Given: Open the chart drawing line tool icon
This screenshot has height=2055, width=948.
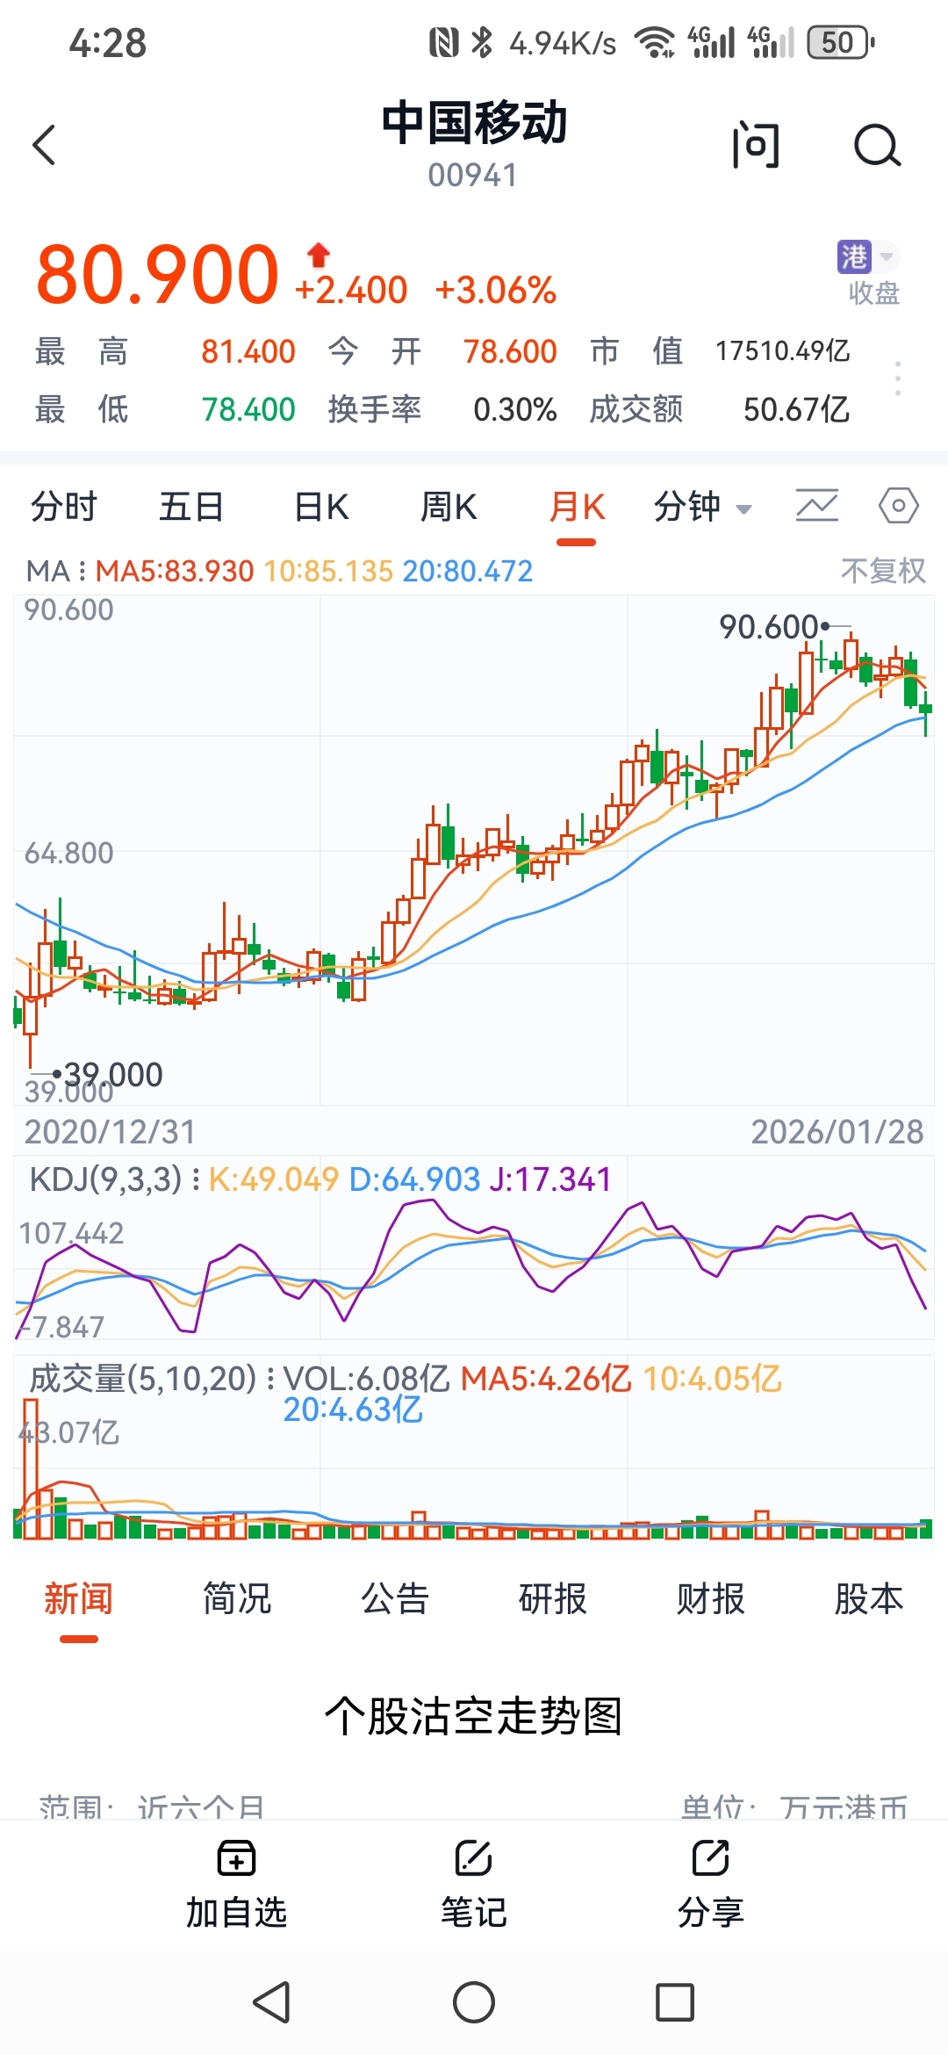Looking at the screenshot, I should click(x=817, y=506).
